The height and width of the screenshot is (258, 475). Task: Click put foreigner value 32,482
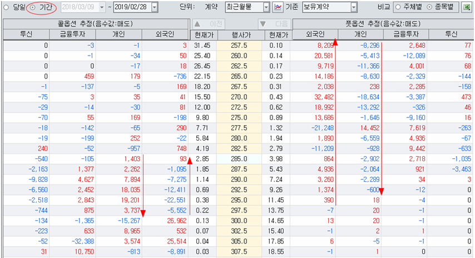[324, 97]
